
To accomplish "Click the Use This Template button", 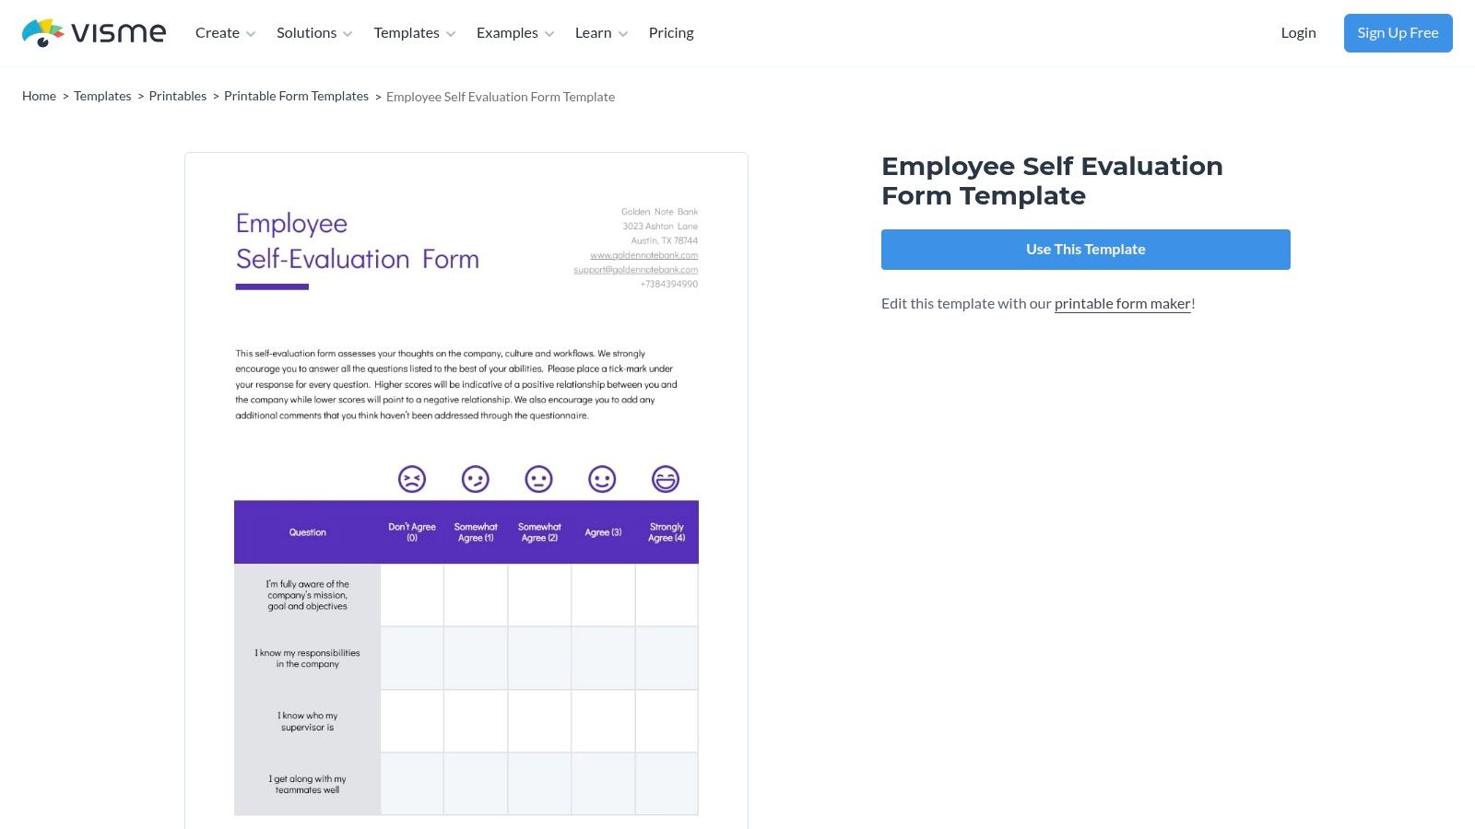I will [1086, 250].
